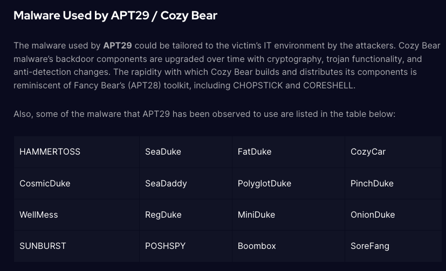Click the CHOPSTICK and CORESHELL text
The image size is (446, 271).
point(294,86)
